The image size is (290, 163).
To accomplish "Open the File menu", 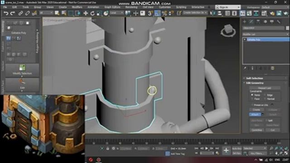I will click(5, 7).
